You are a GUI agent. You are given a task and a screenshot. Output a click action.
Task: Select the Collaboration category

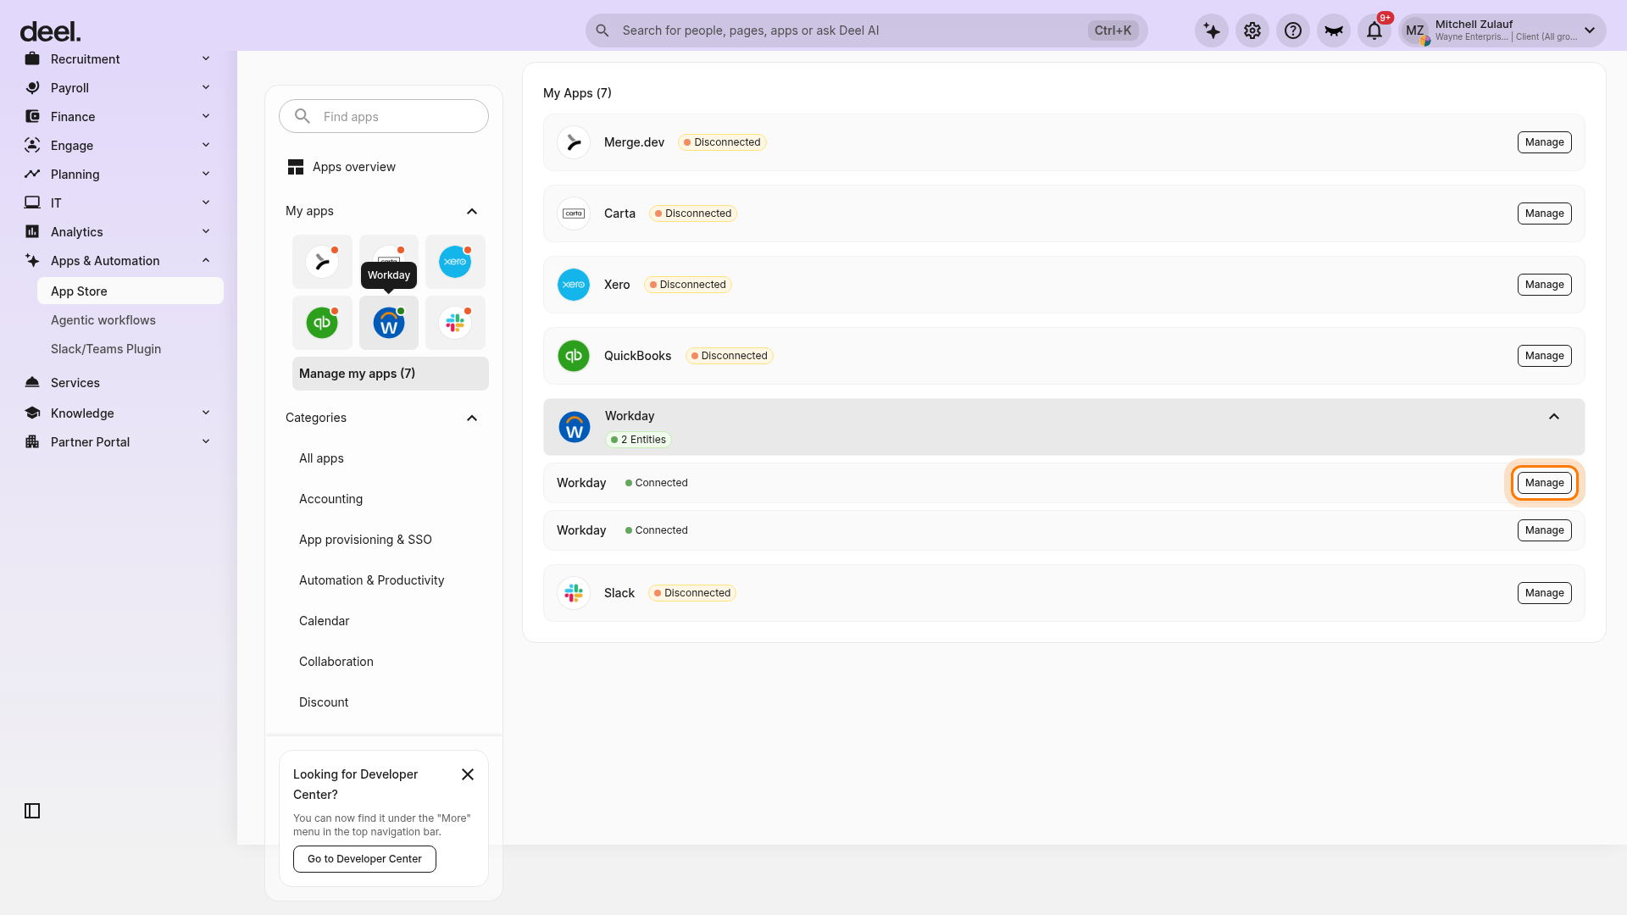tap(336, 662)
